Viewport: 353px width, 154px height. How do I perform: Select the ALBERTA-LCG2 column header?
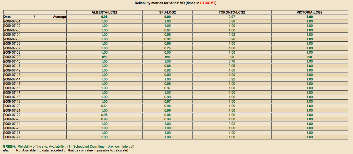point(104,12)
